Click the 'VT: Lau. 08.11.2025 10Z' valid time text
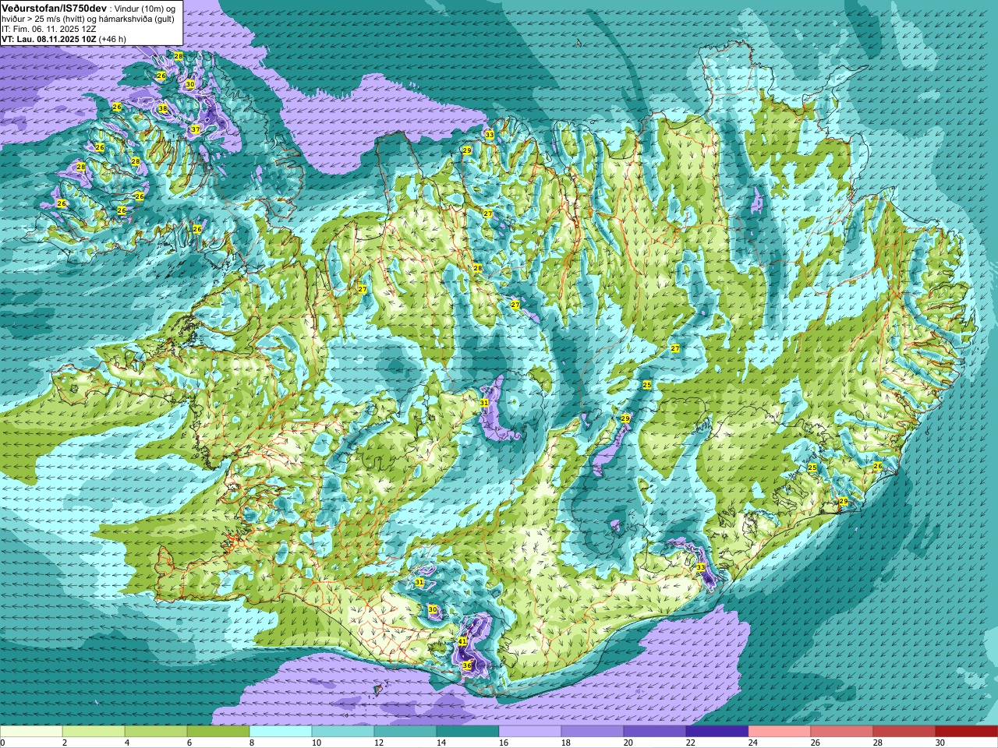This screenshot has height=748, width=998. click(x=49, y=39)
